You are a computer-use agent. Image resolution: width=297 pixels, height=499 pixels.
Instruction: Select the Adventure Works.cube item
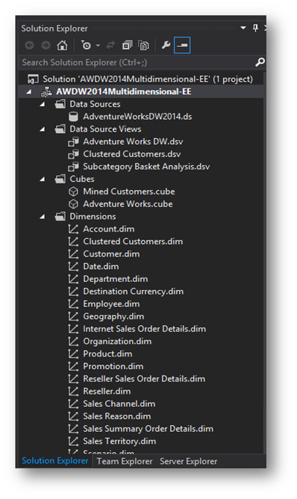(128, 204)
